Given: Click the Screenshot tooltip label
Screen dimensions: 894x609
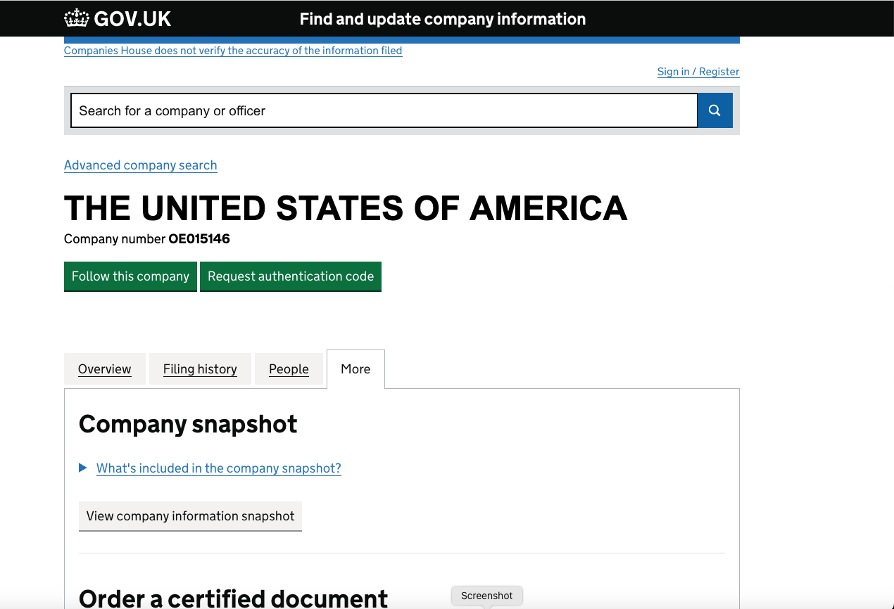Looking at the screenshot, I should coord(487,596).
